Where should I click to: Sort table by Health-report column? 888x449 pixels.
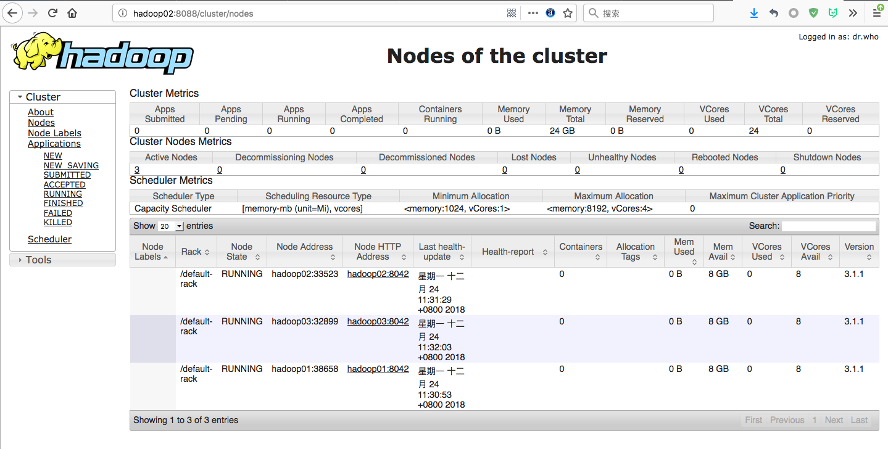pyautogui.click(x=513, y=252)
